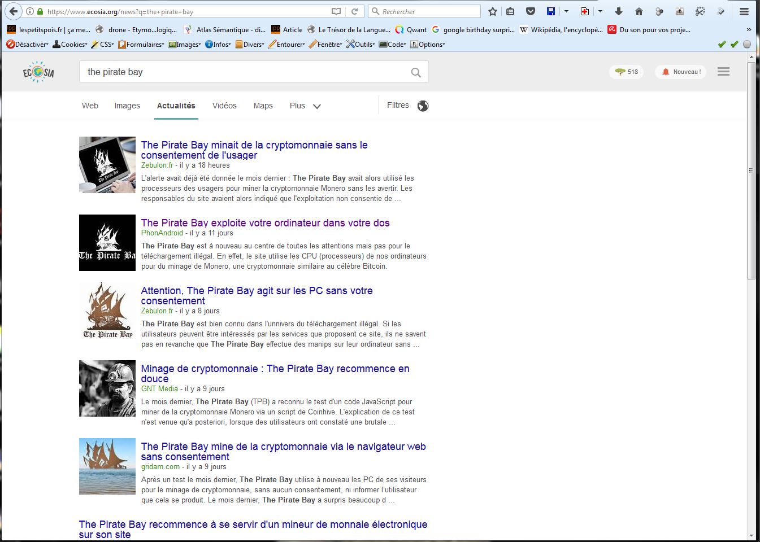The image size is (760, 542).
Task: Go to the browser home page icon
Action: [x=639, y=11]
